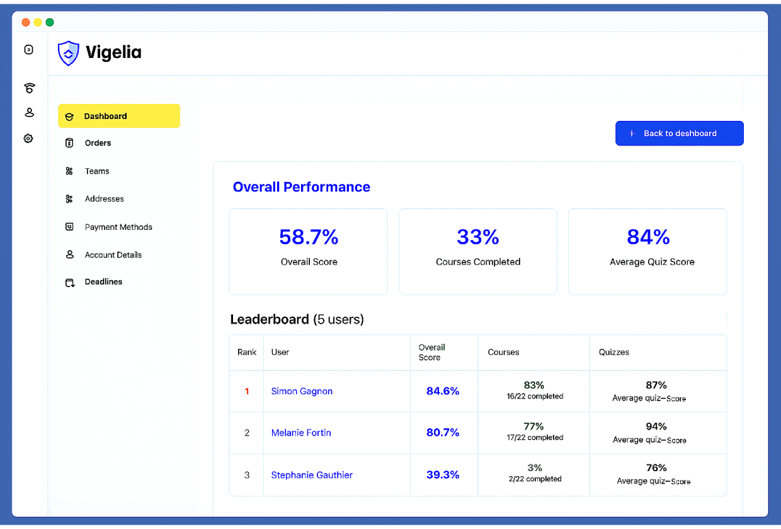This screenshot has width=781, height=529.
Task: Select the Dashboard menu item
Action: [119, 116]
